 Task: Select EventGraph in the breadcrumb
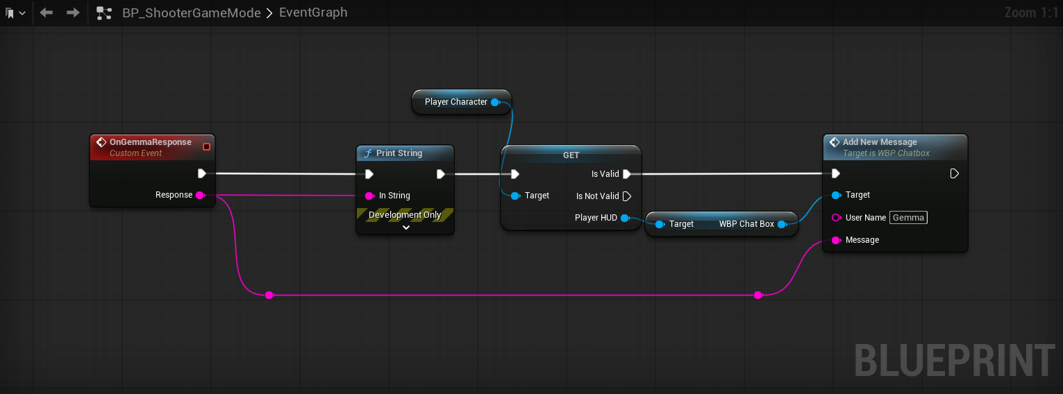314,13
